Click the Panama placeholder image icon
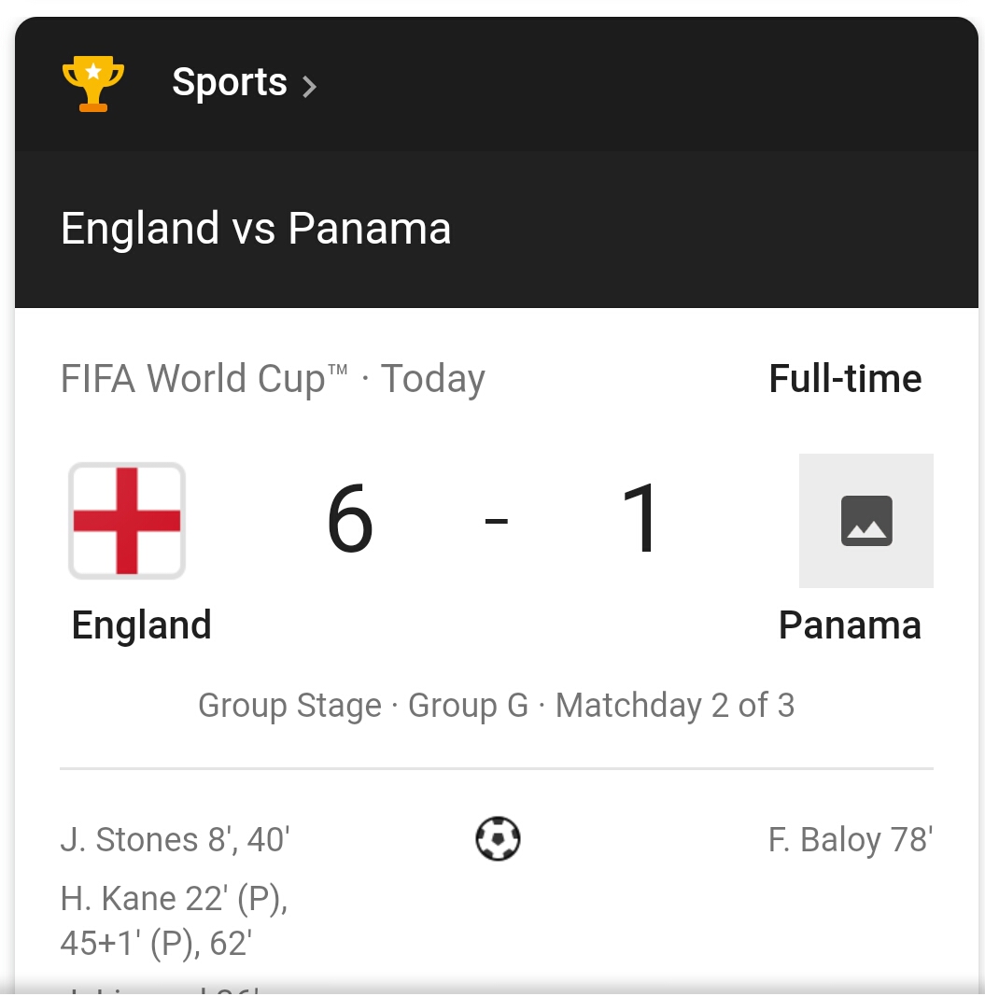This screenshot has width=985, height=996. [865, 521]
